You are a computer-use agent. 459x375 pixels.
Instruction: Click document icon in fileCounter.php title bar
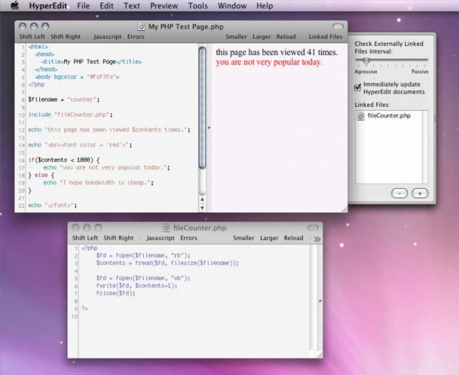pos(166,228)
